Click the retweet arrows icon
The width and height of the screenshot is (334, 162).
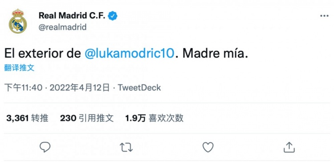click(126, 147)
